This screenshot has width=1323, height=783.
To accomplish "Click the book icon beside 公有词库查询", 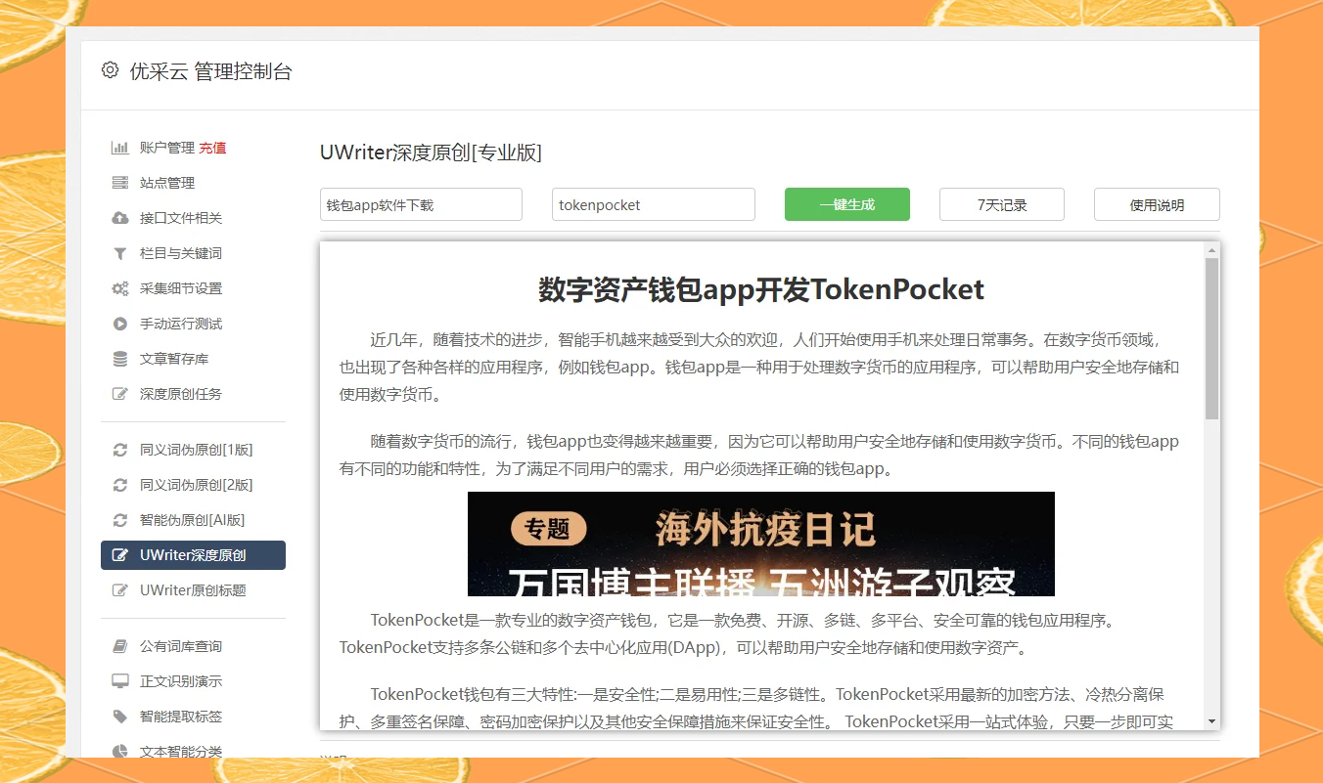I will [120, 646].
